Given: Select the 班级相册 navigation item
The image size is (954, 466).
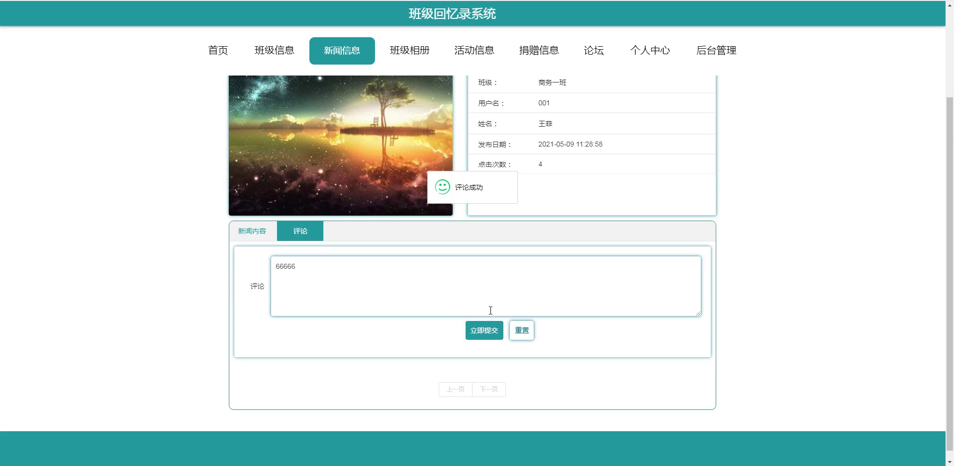Looking at the screenshot, I should (410, 50).
